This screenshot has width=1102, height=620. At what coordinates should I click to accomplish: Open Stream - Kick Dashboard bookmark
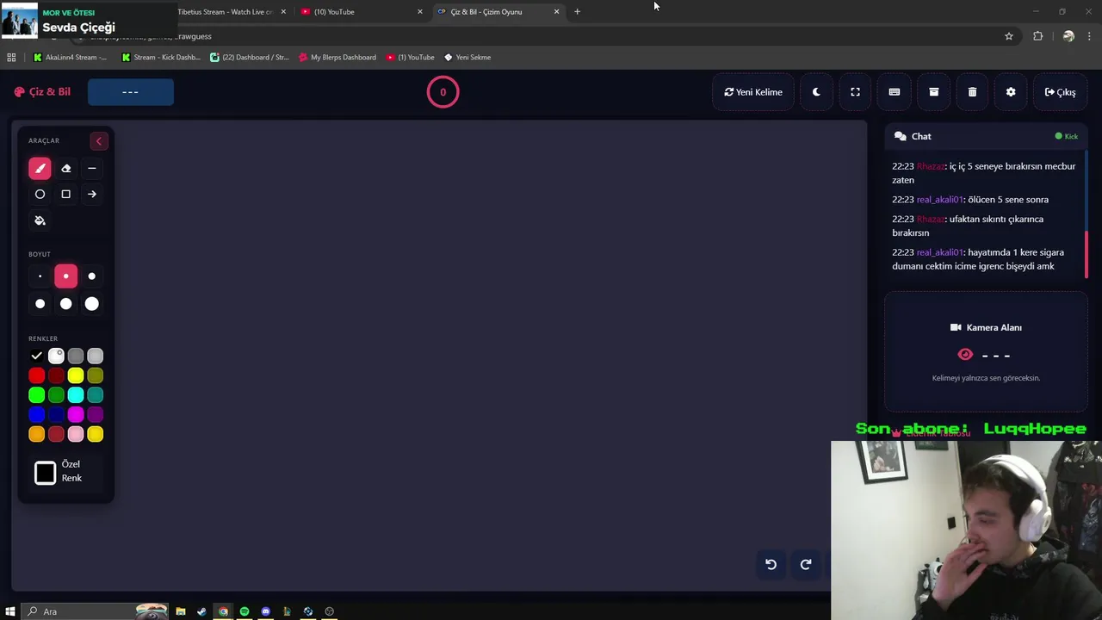click(161, 58)
